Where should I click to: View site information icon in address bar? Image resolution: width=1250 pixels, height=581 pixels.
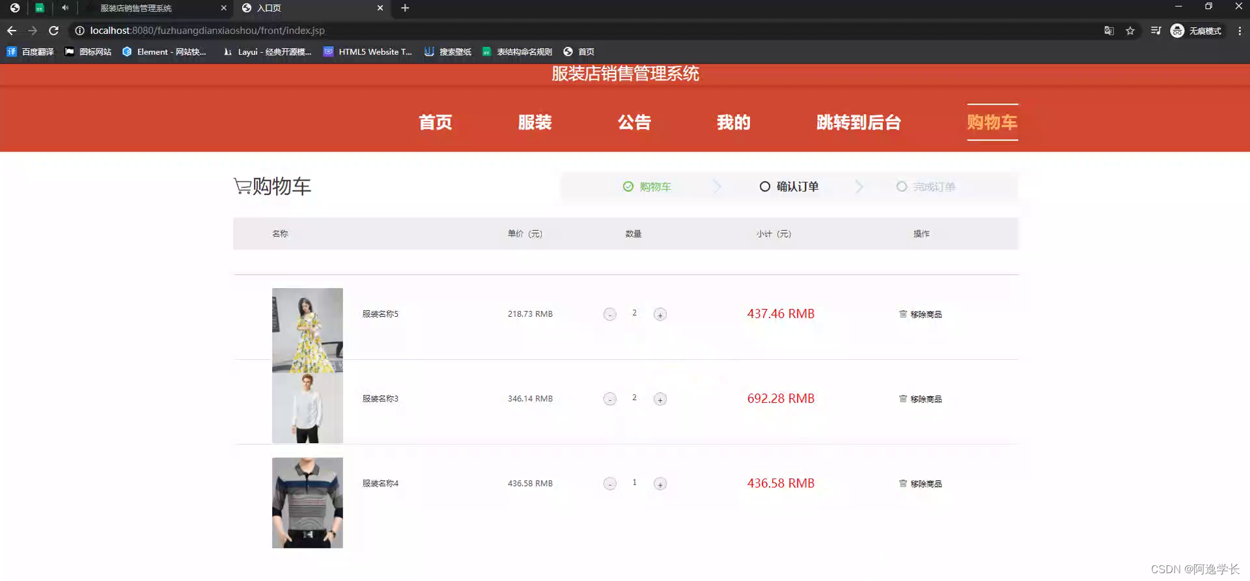click(x=79, y=31)
